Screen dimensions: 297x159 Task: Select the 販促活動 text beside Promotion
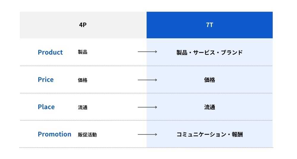pyautogui.click(x=87, y=134)
